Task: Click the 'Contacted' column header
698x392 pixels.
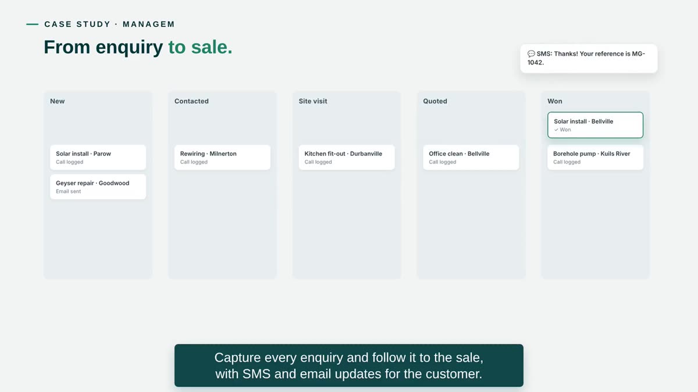Action: (x=191, y=101)
